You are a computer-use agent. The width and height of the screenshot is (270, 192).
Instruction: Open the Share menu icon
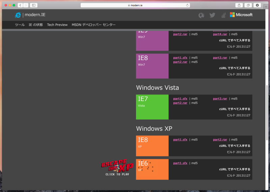click(239, 5)
